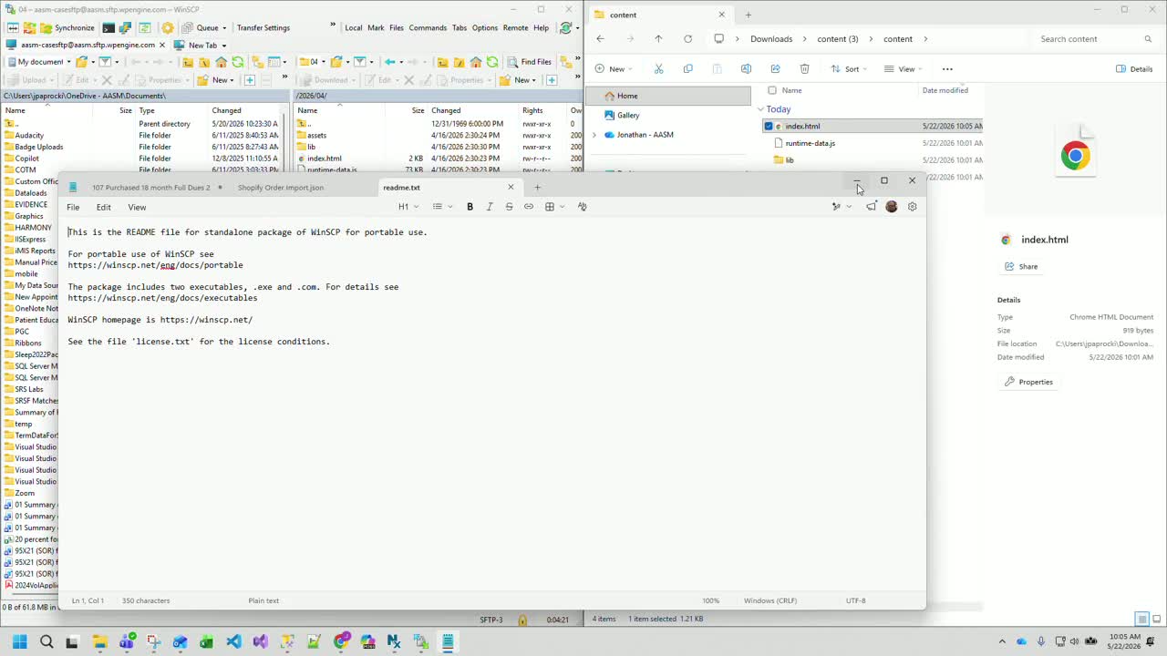Click Downloads in File Explorer breadcrumb

click(771, 39)
